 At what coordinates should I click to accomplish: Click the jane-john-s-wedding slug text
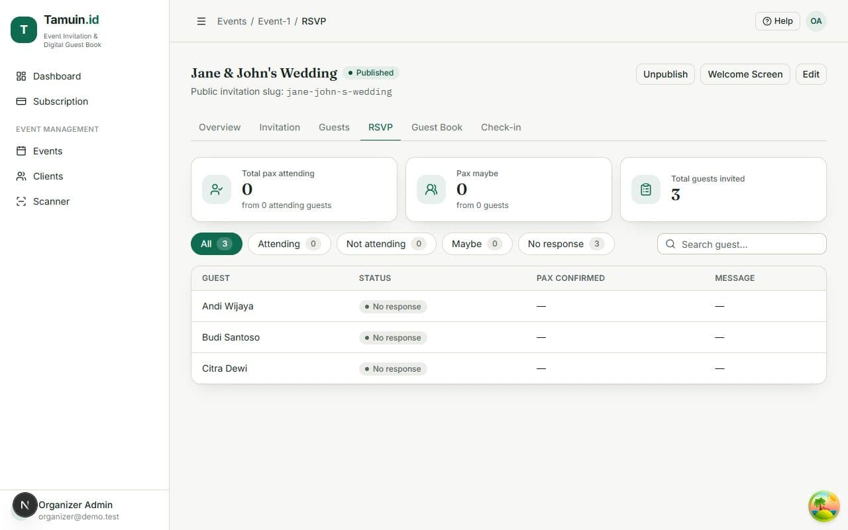coord(339,92)
